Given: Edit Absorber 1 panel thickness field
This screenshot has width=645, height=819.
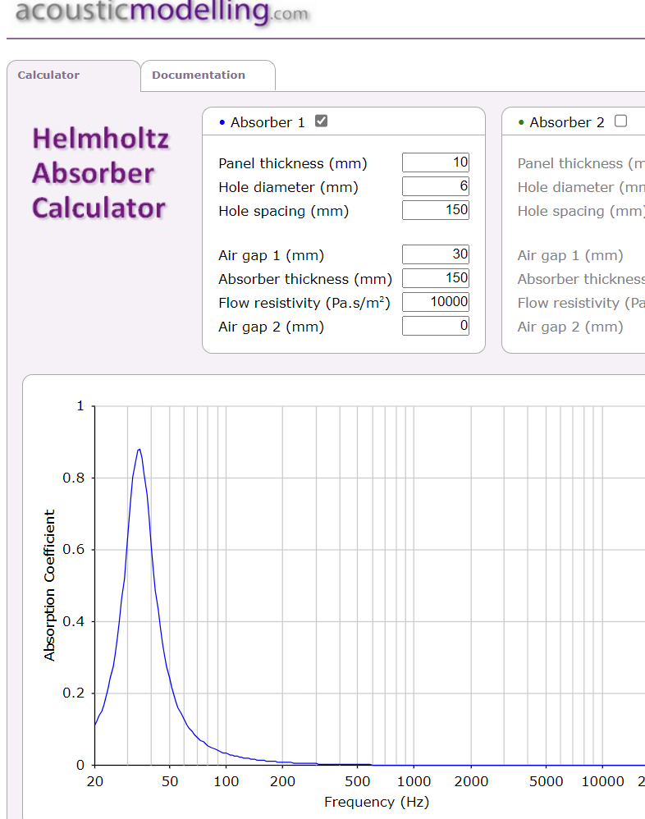Looking at the screenshot, I should (435, 162).
